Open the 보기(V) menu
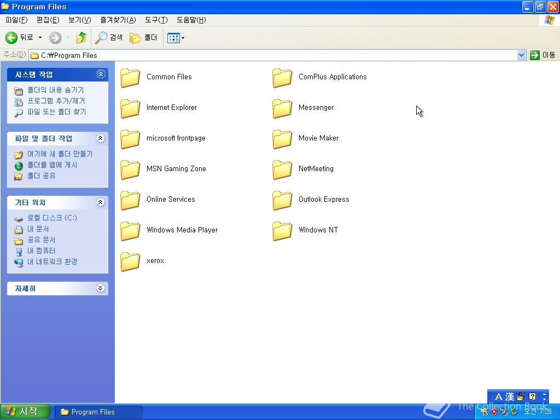Viewport: 560px width, 420px height. [x=80, y=20]
